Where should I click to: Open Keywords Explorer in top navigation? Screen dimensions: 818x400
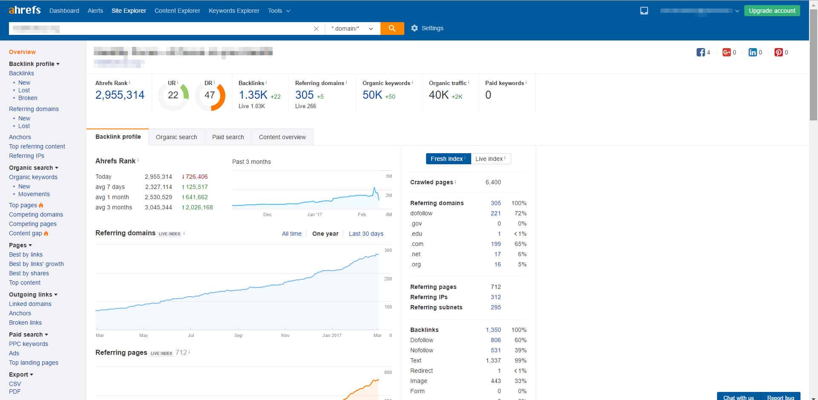pos(234,11)
